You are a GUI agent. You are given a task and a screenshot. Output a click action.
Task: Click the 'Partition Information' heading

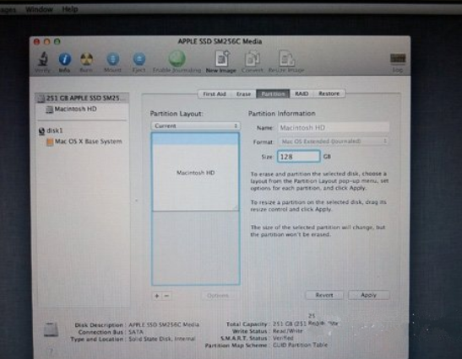pyautogui.click(x=282, y=114)
